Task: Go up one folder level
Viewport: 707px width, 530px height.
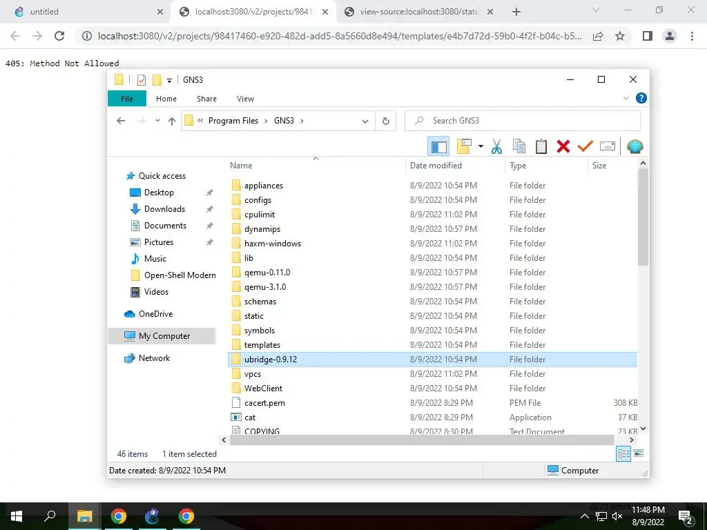Action: pos(172,121)
